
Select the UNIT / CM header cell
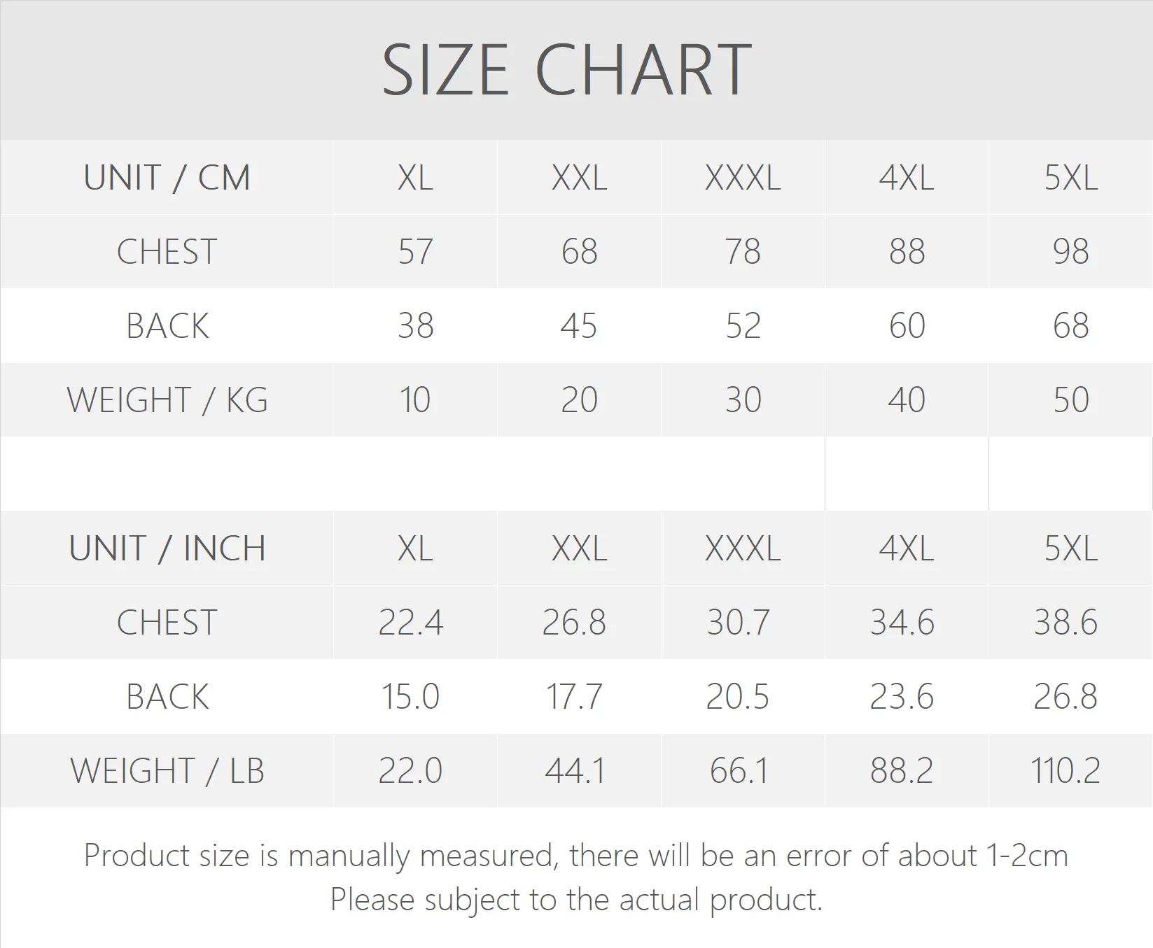tap(167, 178)
